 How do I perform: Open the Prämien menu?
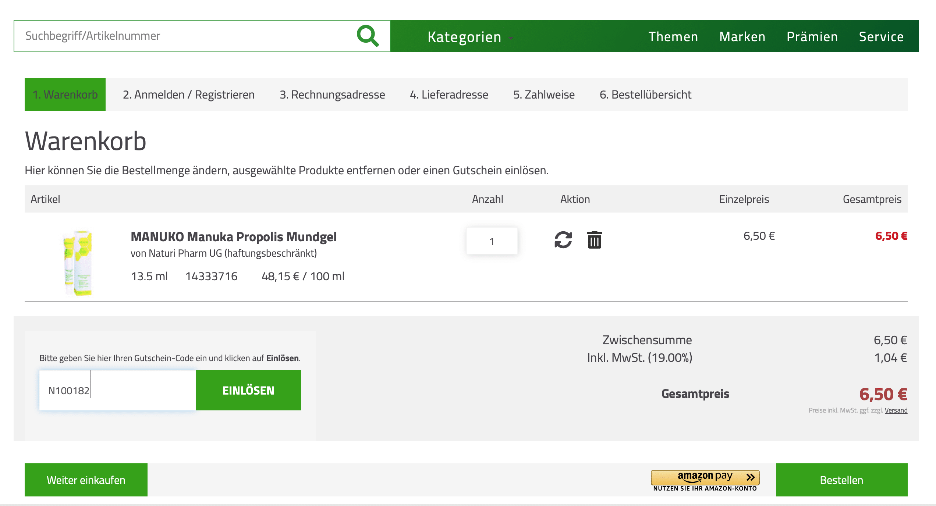pyautogui.click(x=812, y=36)
